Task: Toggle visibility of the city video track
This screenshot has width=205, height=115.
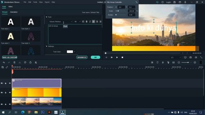Action: (x=10, y=104)
